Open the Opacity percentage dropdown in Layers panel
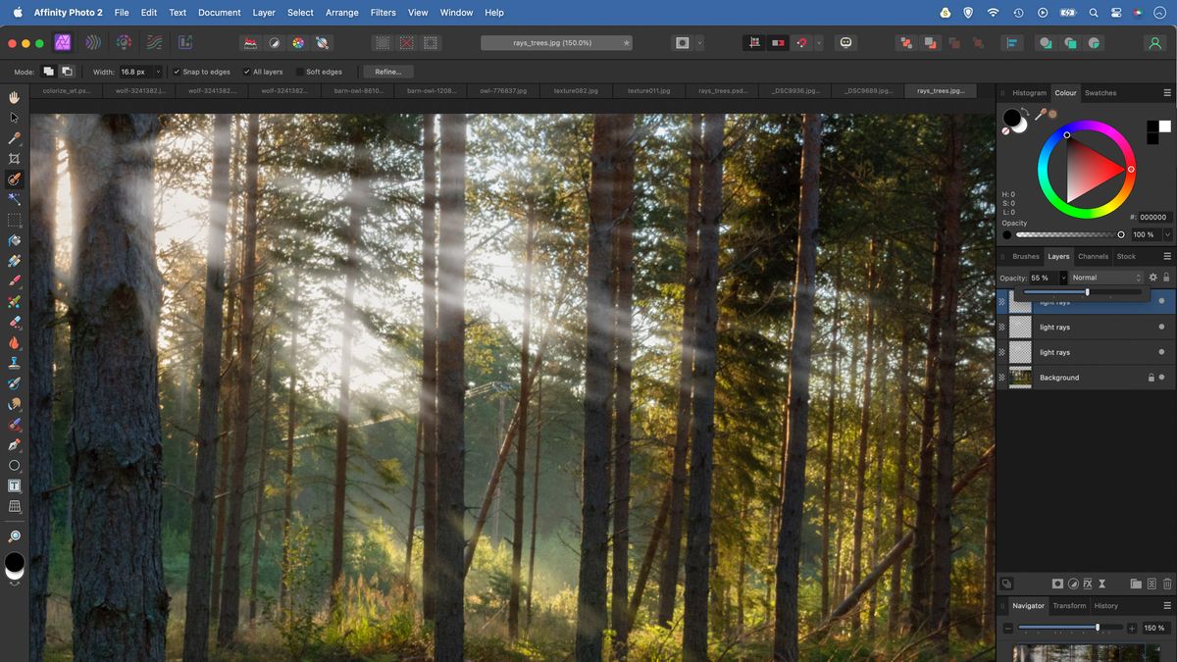 pos(1063,278)
